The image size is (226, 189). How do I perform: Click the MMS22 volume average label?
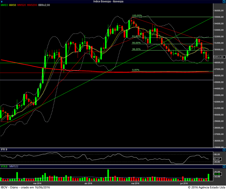[x=14, y=166]
